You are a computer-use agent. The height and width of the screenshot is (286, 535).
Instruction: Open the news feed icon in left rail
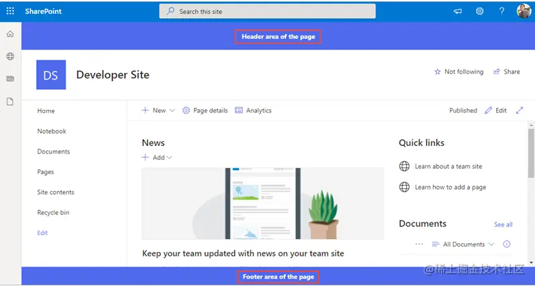[x=10, y=79]
